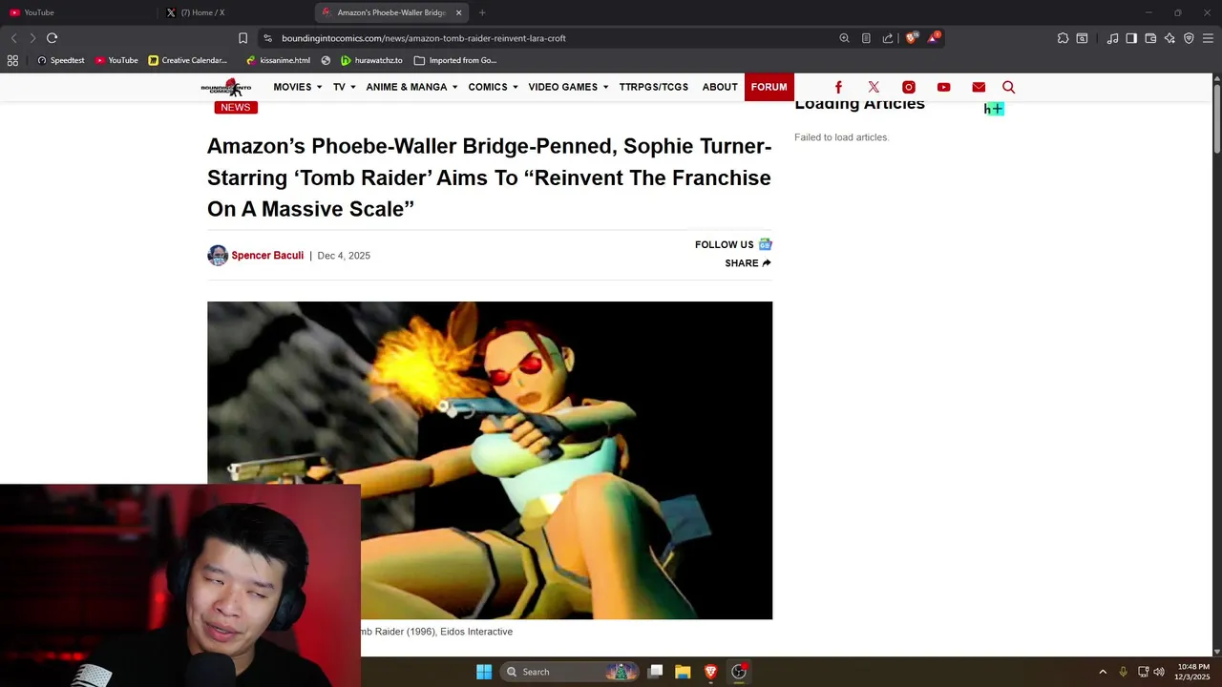The height and width of the screenshot is (687, 1222).
Task: Open the Windows Start button
Action: (484, 672)
